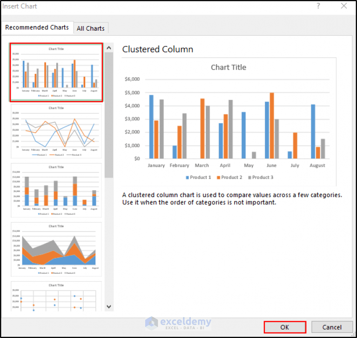The width and height of the screenshot is (357, 338).
Task: Select the stacked area chart thumbnail
Action: (56, 249)
